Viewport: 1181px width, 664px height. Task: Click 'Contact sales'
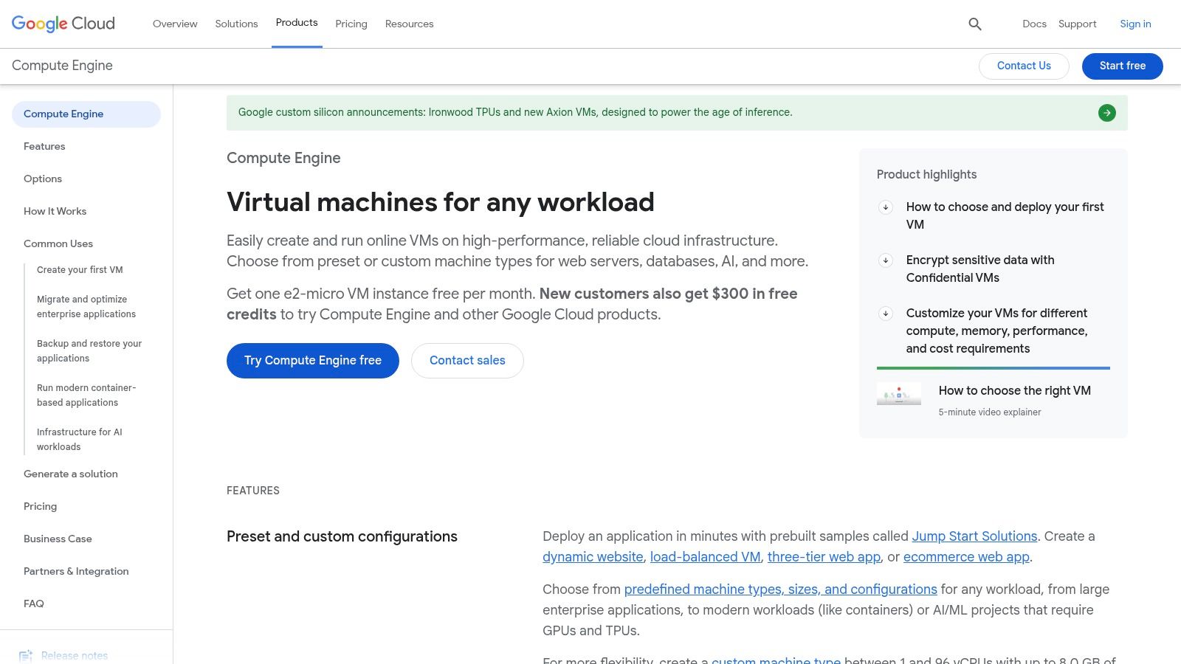[466, 360]
